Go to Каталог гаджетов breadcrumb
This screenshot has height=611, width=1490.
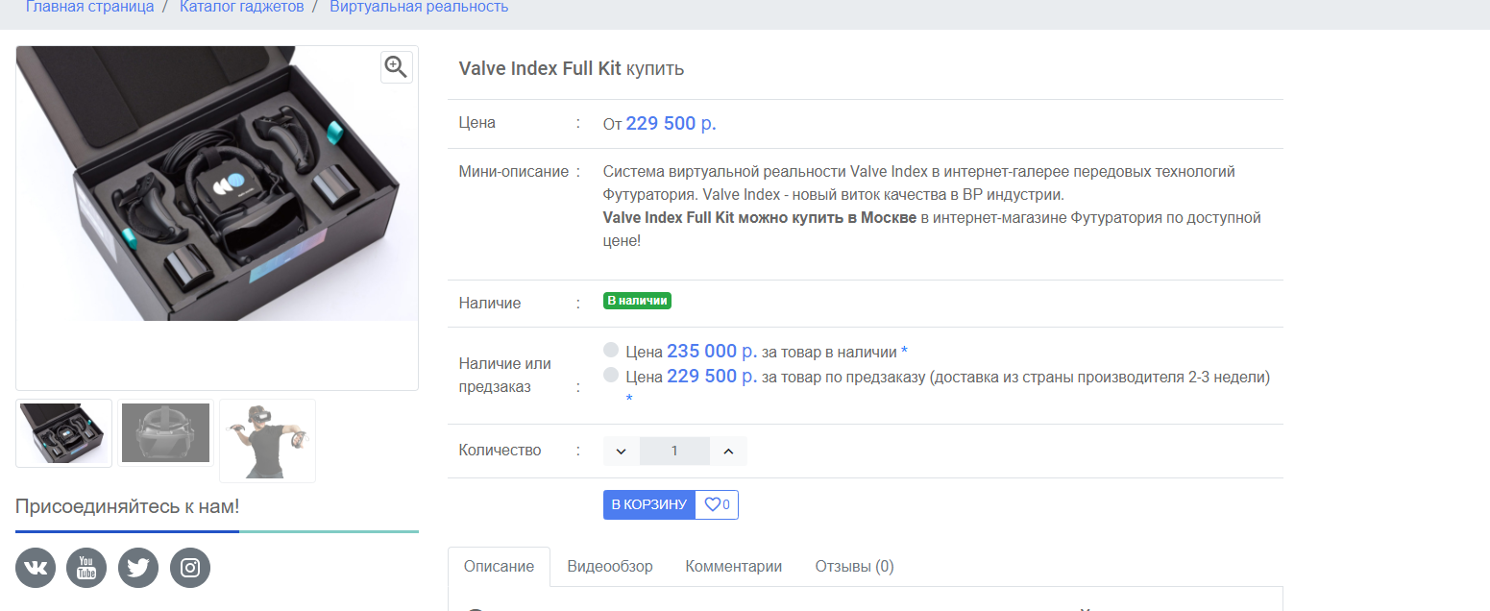click(242, 8)
